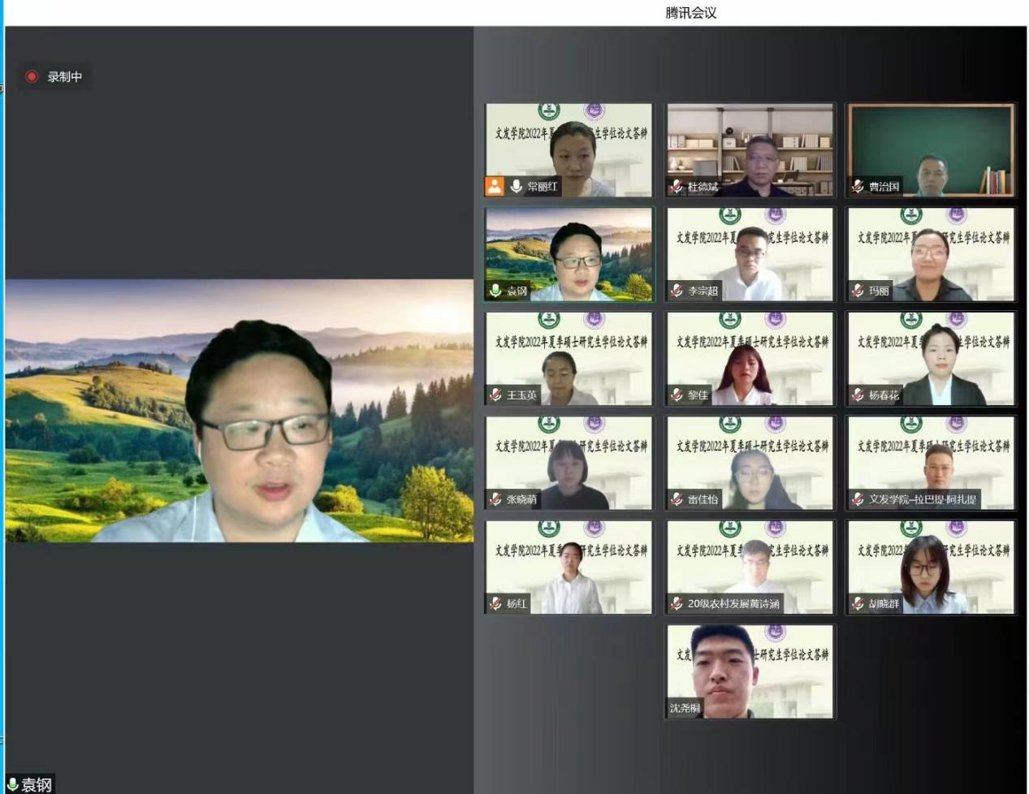Select 杨春花's video thumbnail
This screenshot has height=794, width=1029.
pos(931,357)
